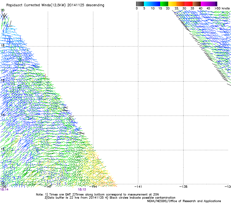Image resolution: width=231 pixels, height=203 pixels.
Task: Select the magenta-purple 40-50 knots legend segment
Action: (x=209, y=4)
